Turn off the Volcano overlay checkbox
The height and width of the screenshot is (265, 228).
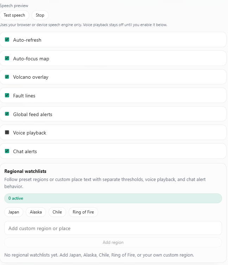tap(7, 77)
